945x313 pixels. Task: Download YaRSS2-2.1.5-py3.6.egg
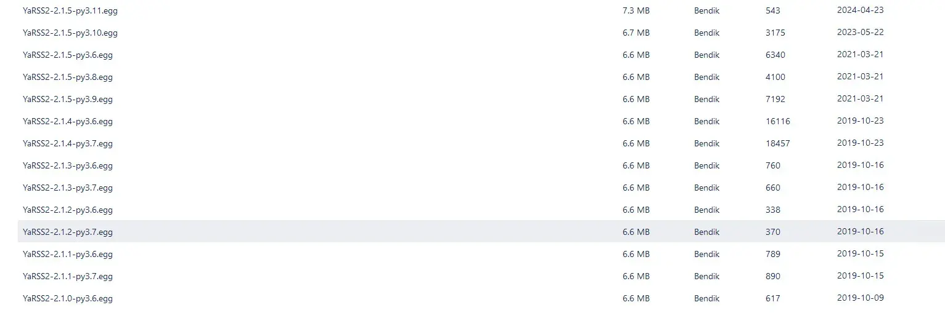tap(68, 55)
